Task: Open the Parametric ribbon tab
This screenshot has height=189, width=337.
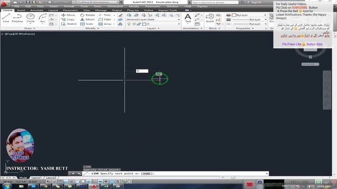Action: click(x=70, y=10)
